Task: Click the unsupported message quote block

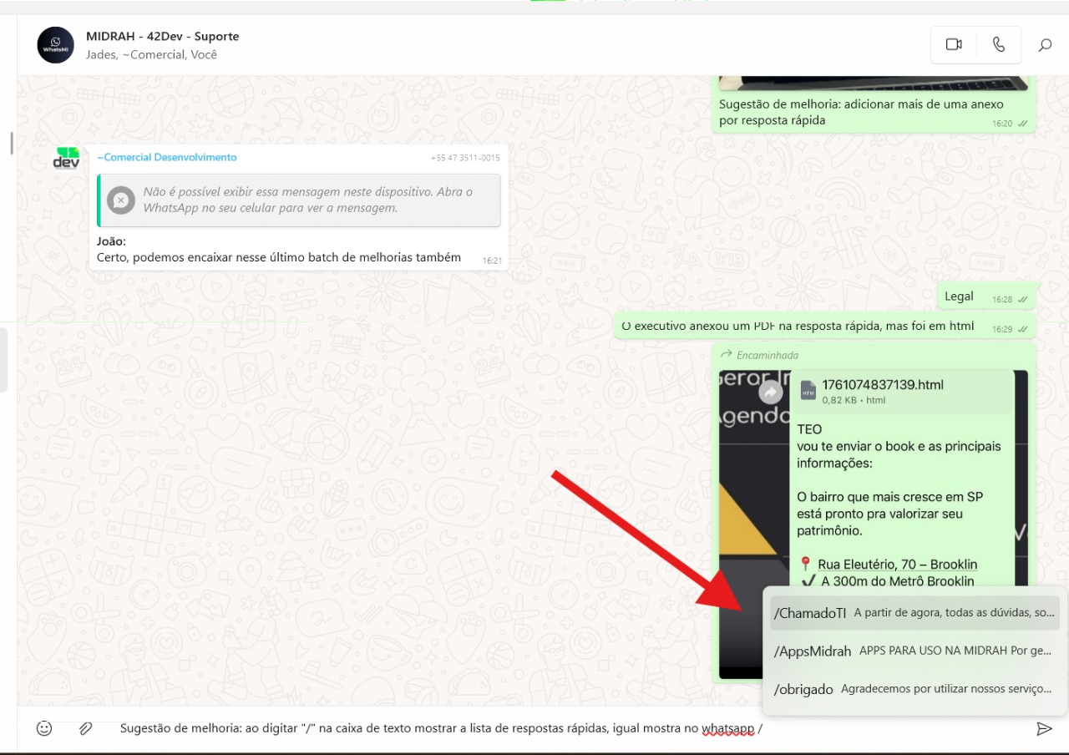Action: (x=299, y=200)
